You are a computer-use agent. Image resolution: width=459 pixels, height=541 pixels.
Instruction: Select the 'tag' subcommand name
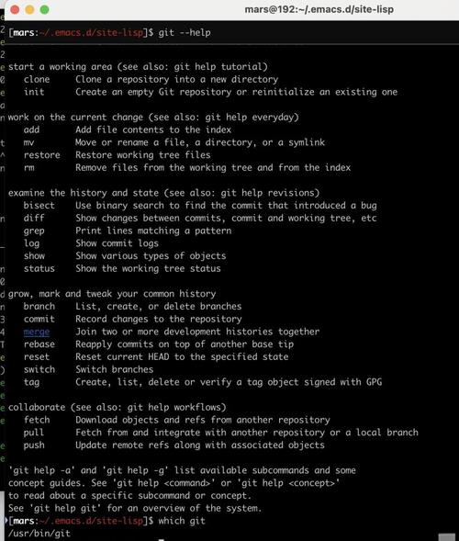(31, 383)
